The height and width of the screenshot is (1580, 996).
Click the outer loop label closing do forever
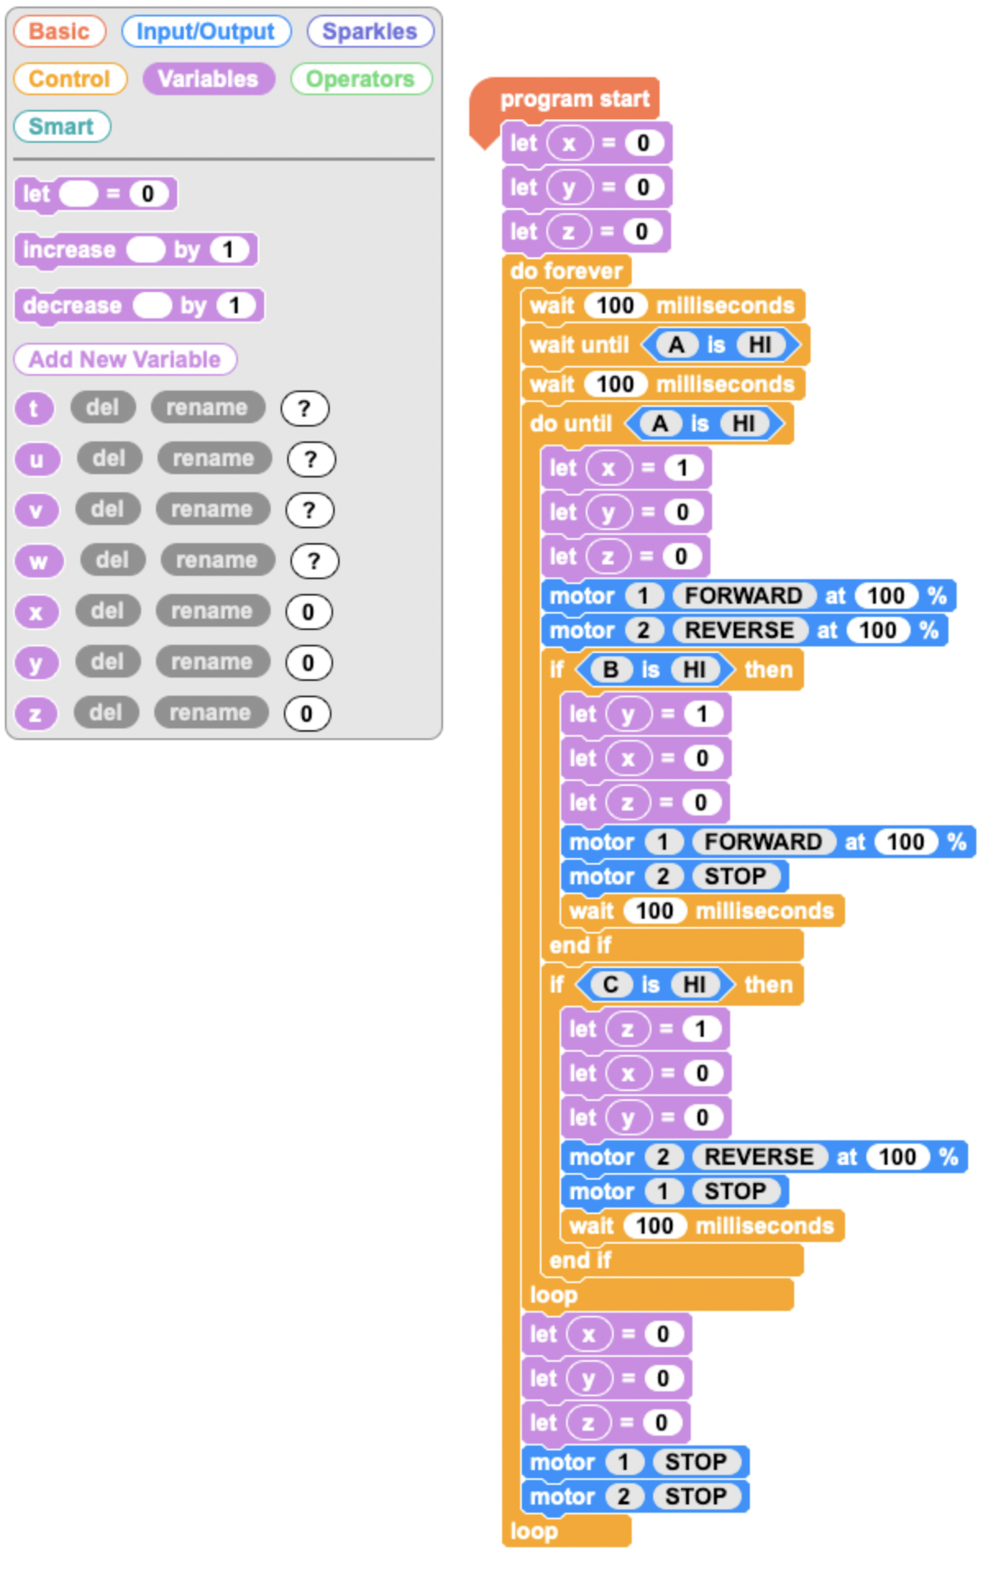point(534,1531)
